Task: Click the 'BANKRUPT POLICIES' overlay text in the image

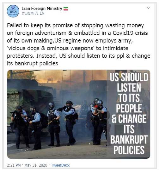Action: point(129,145)
